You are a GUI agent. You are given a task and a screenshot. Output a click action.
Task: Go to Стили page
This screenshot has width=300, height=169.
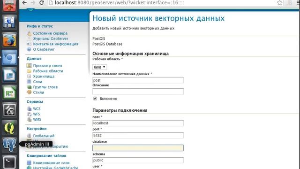38,92
